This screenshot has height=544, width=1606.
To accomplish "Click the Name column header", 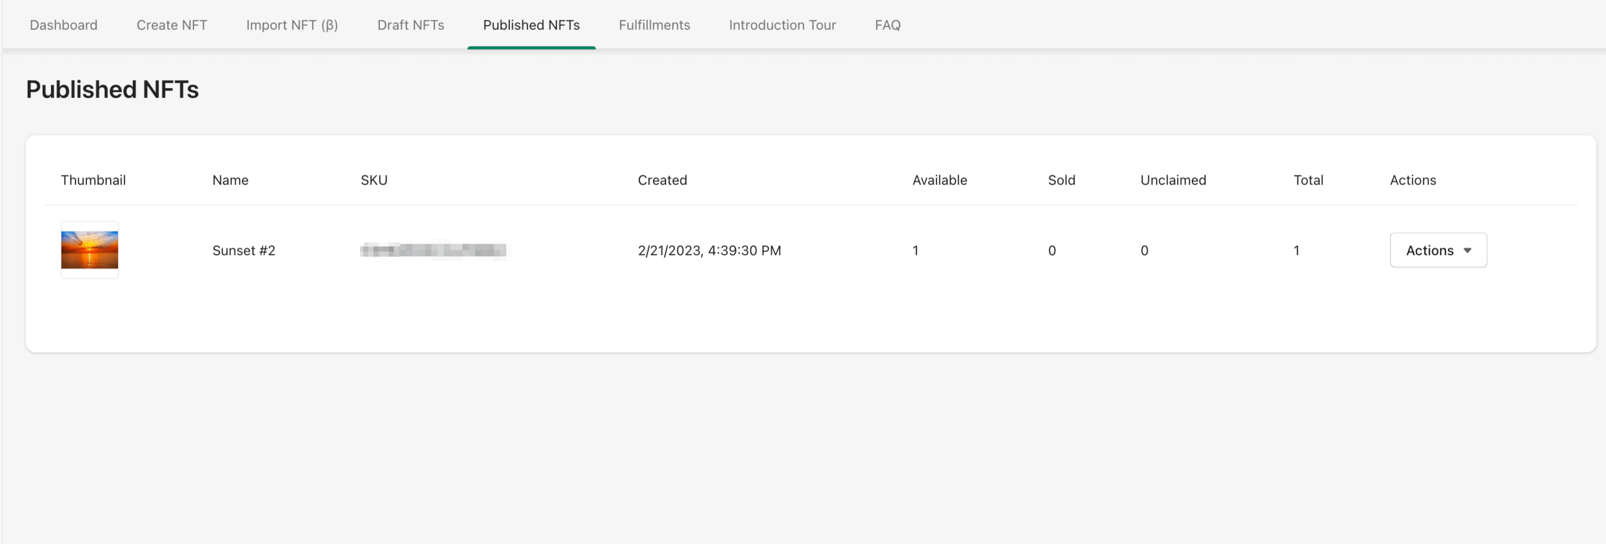I will [x=230, y=180].
